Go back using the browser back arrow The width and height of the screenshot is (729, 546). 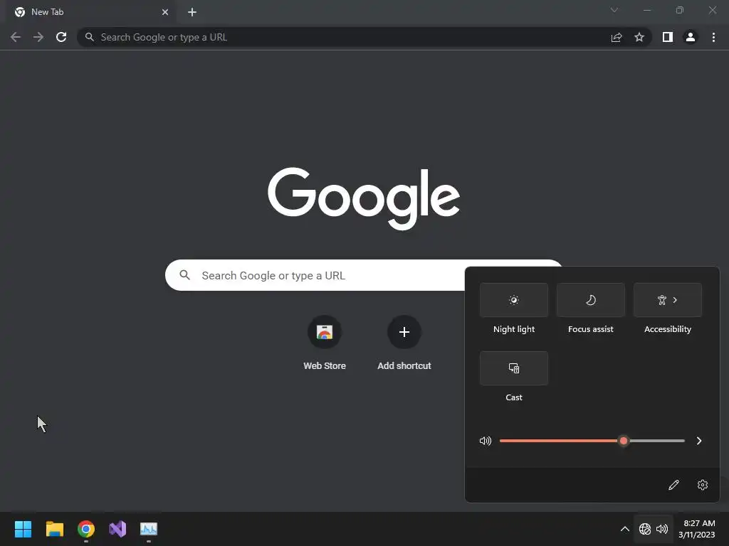pos(16,37)
